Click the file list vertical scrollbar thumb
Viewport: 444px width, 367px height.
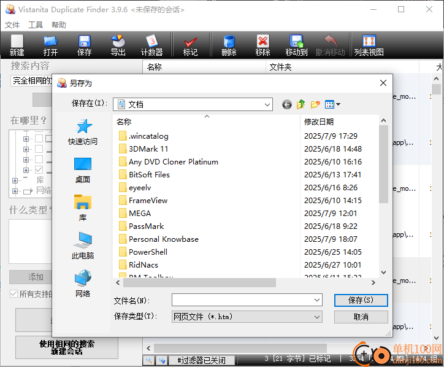coord(384,164)
